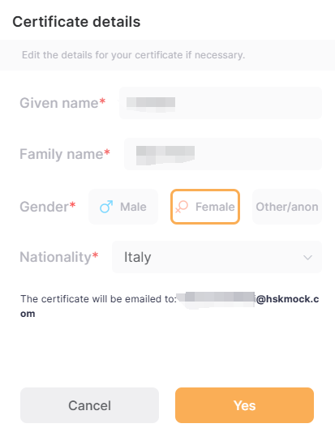This screenshot has height=445, width=335.
Task: Dismiss the dialog with Cancel
Action: 89,405
